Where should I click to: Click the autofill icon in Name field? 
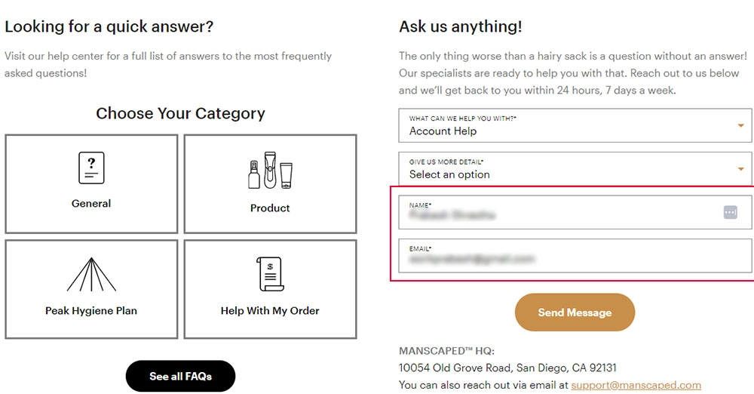coord(731,212)
